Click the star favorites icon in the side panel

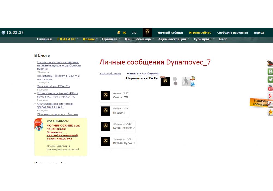click(x=270, y=112)
